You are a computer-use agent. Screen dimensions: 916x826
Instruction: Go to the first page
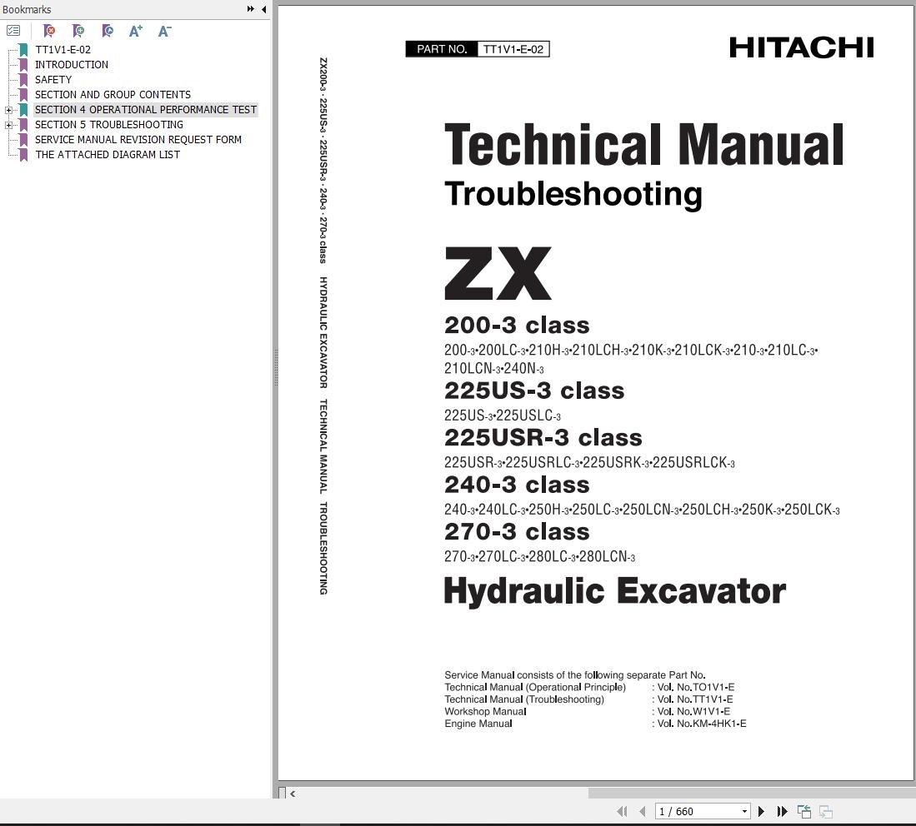tap(622, 811)
